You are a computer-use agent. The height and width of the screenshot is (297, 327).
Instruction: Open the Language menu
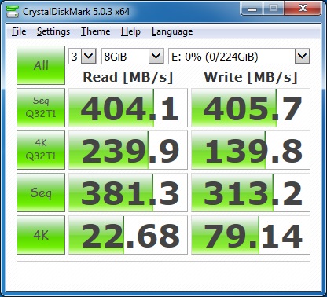(x=172, y=31)
